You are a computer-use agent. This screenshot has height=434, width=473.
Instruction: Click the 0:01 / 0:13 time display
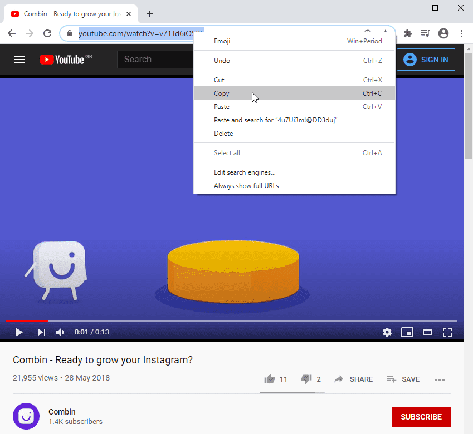tap(92, 332)
